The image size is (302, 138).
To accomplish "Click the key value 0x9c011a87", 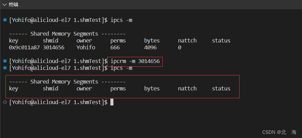I will (24, 48).
